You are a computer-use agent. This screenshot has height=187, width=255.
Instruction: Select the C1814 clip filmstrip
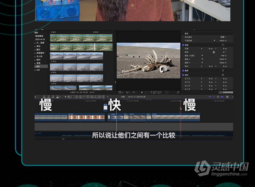(x=76, y=78)
